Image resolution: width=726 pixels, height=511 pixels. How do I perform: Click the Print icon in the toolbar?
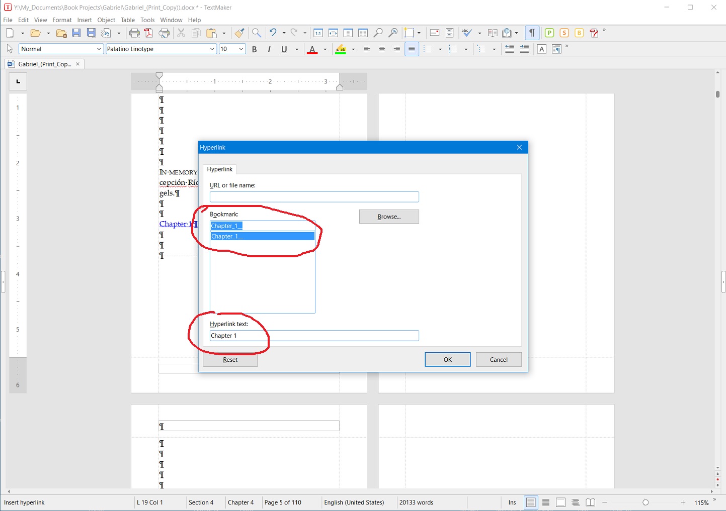(134, 33)
